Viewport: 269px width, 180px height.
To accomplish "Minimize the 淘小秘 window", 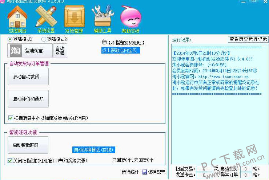I will (243, 1).
